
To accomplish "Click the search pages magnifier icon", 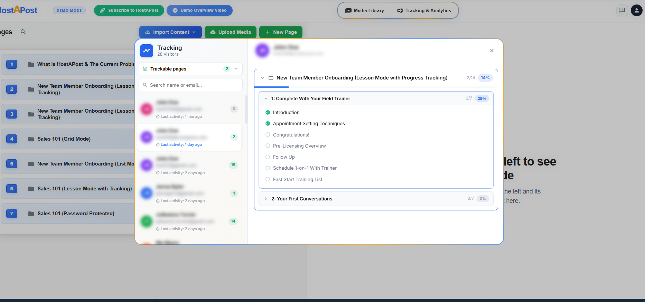I will pos(23,32).
